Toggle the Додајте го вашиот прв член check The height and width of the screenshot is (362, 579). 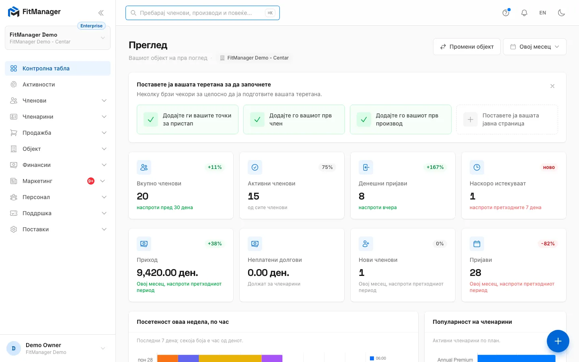click(257, 119)
